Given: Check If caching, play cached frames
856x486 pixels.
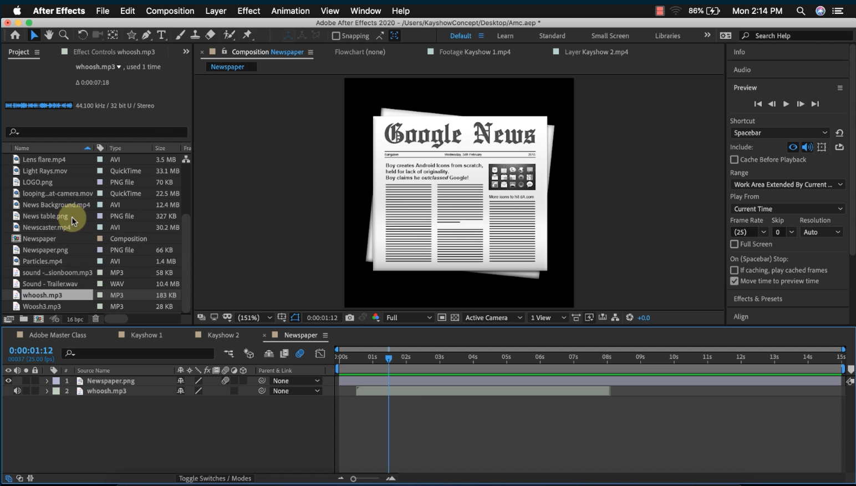Looking at the screenshot, I should [734, 270].
